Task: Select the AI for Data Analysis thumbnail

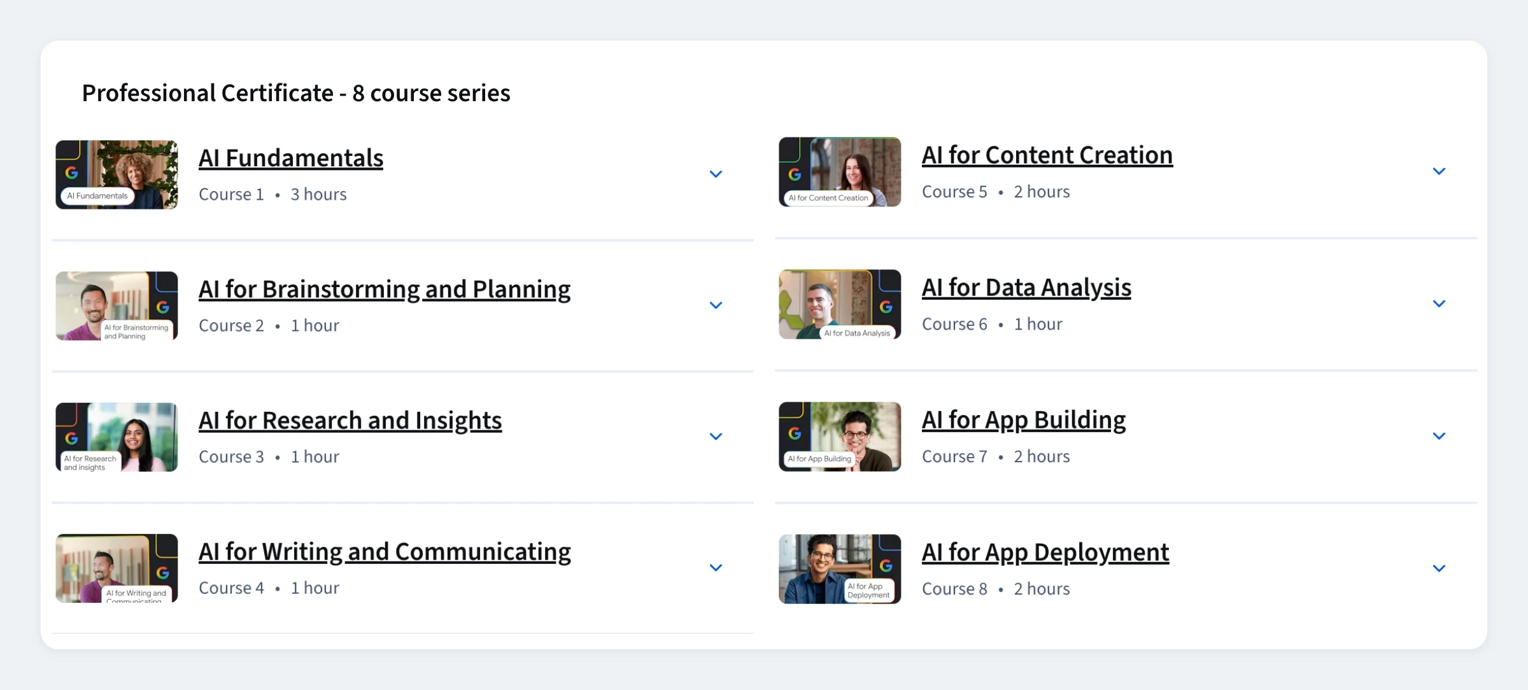Action: point(840,304)
